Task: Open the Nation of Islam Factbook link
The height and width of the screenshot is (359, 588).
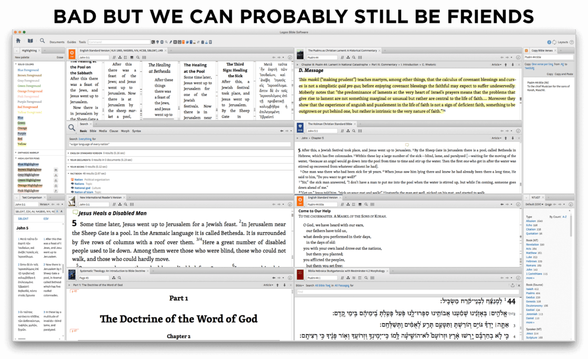Action: pyautogui.click(x=84, y=191)
